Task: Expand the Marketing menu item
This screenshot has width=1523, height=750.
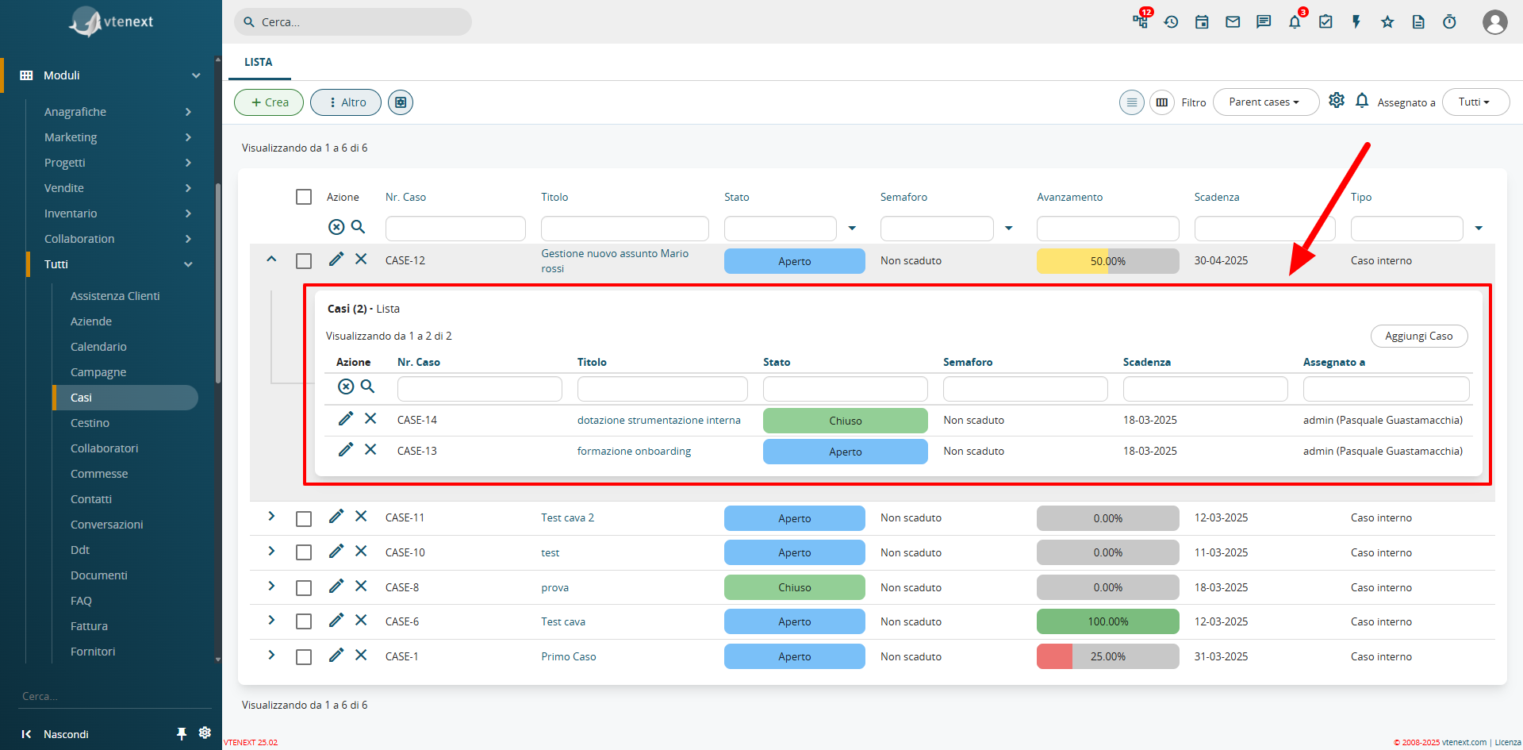Action: pos(117,137)
